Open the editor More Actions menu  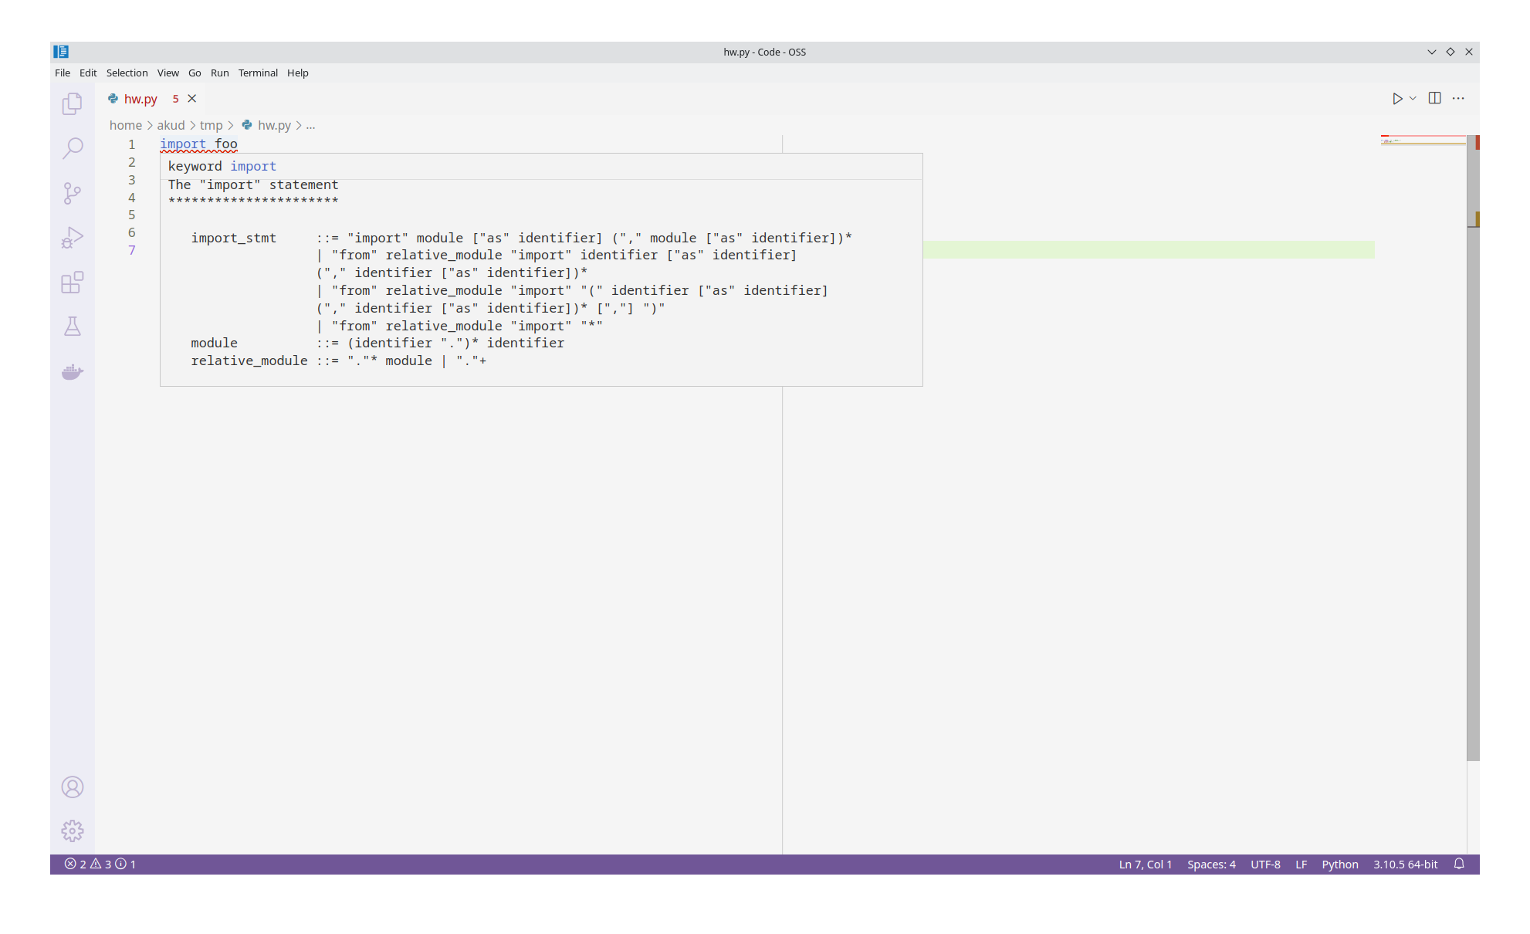(1458, 99)
